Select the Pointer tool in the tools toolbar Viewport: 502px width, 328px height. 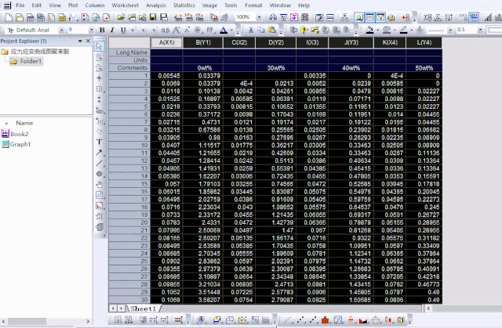tap(100, 46)
